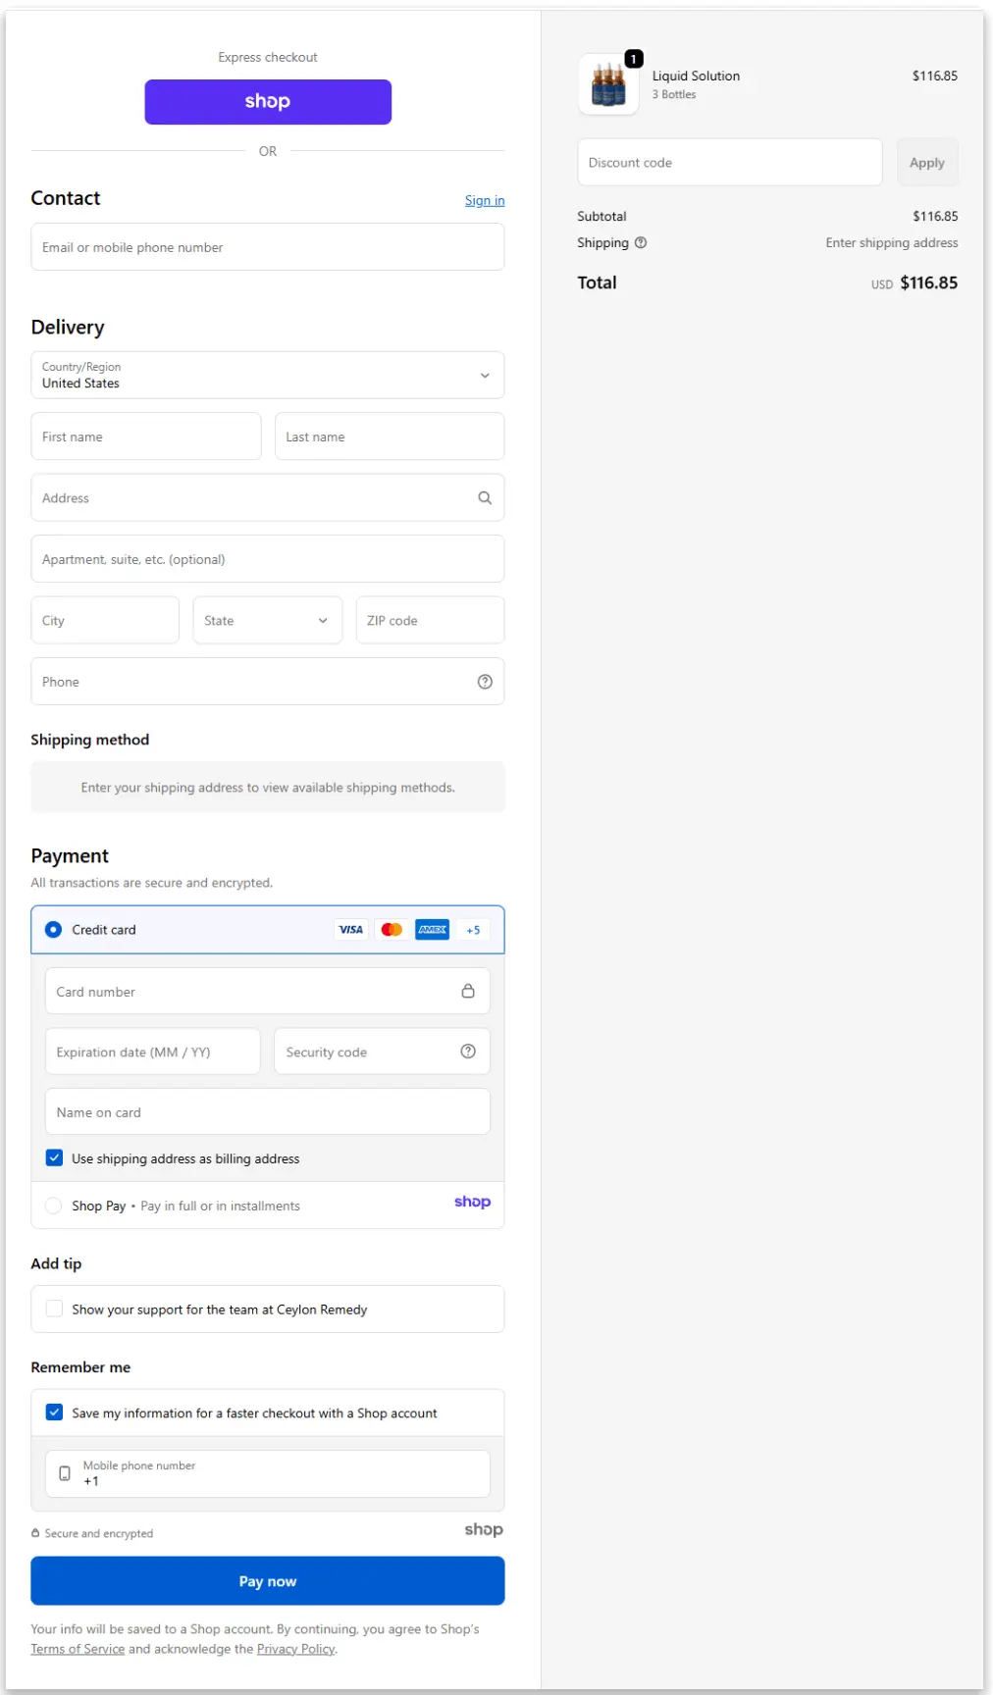Click the First name field
Image resolution: width=993 pixels, height=1695 pixels.
(146, 437)
